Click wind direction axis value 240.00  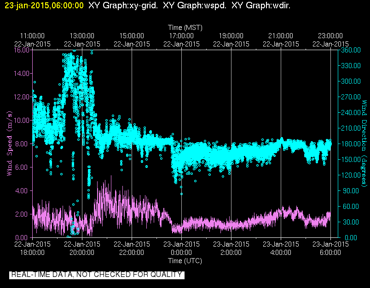coord(351,113)
